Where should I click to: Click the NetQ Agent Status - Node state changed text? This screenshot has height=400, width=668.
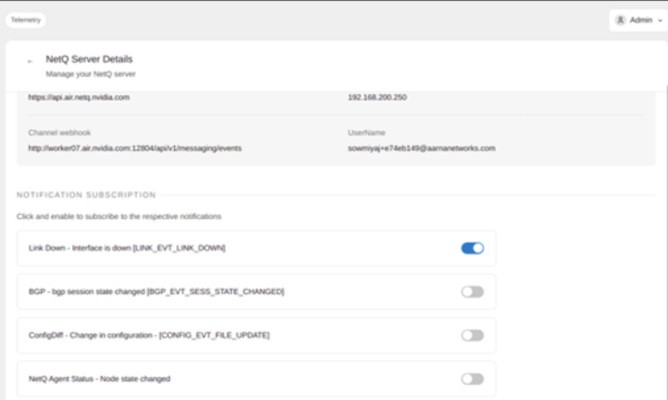point(99,379)
